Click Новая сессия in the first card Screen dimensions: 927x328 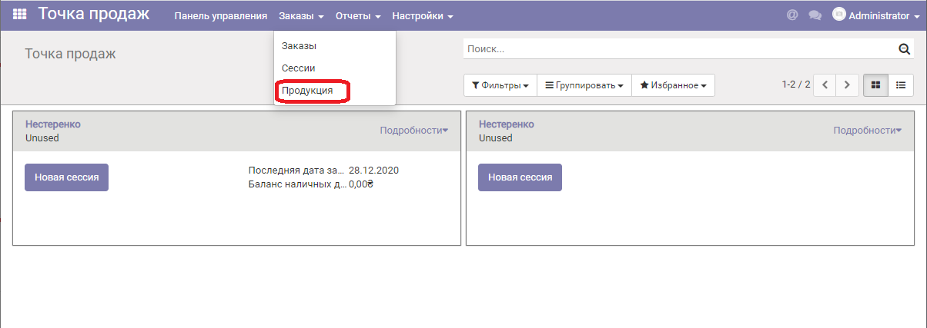66,177
